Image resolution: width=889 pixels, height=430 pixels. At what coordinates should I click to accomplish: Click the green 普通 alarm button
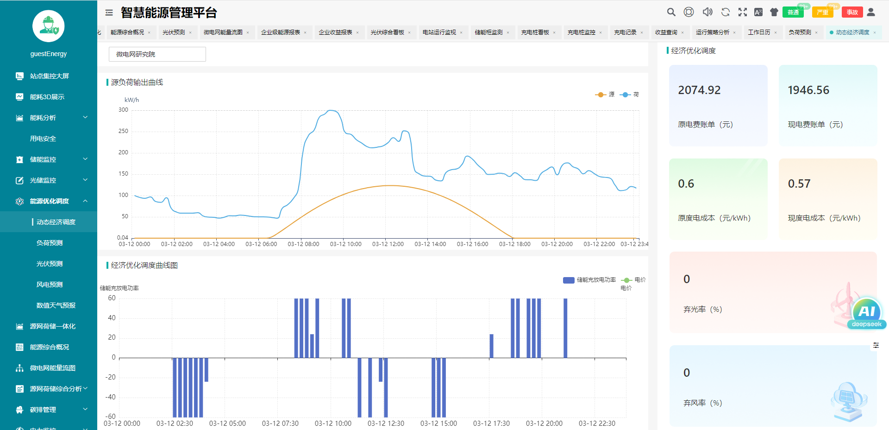pos(793,13)
